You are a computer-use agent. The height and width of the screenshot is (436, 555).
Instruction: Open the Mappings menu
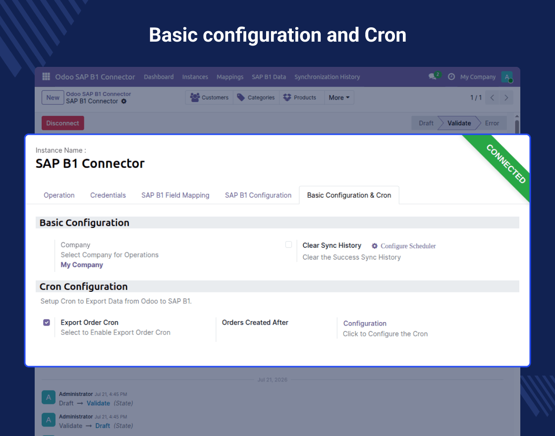tap(230, 77)
